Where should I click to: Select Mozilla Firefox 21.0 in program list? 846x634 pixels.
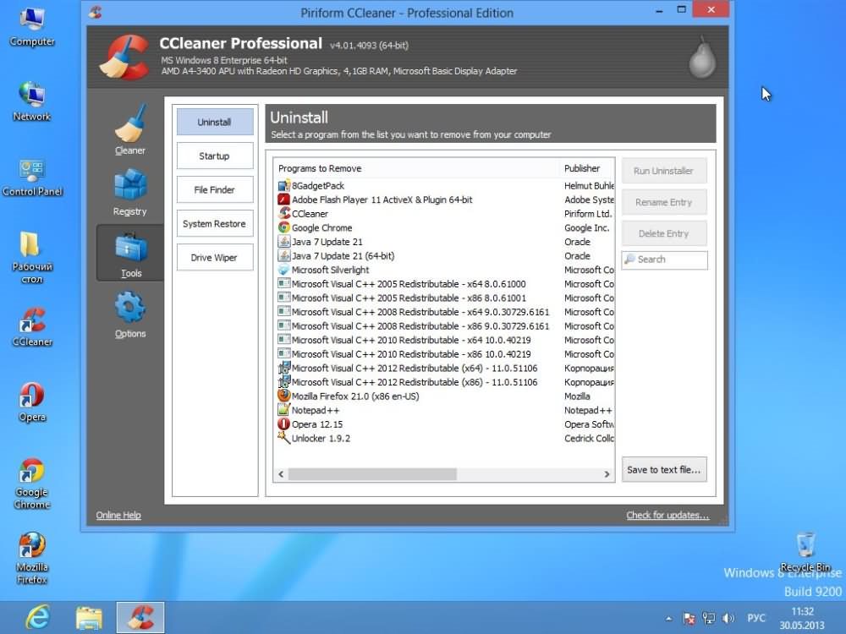(x=354, y=396)
